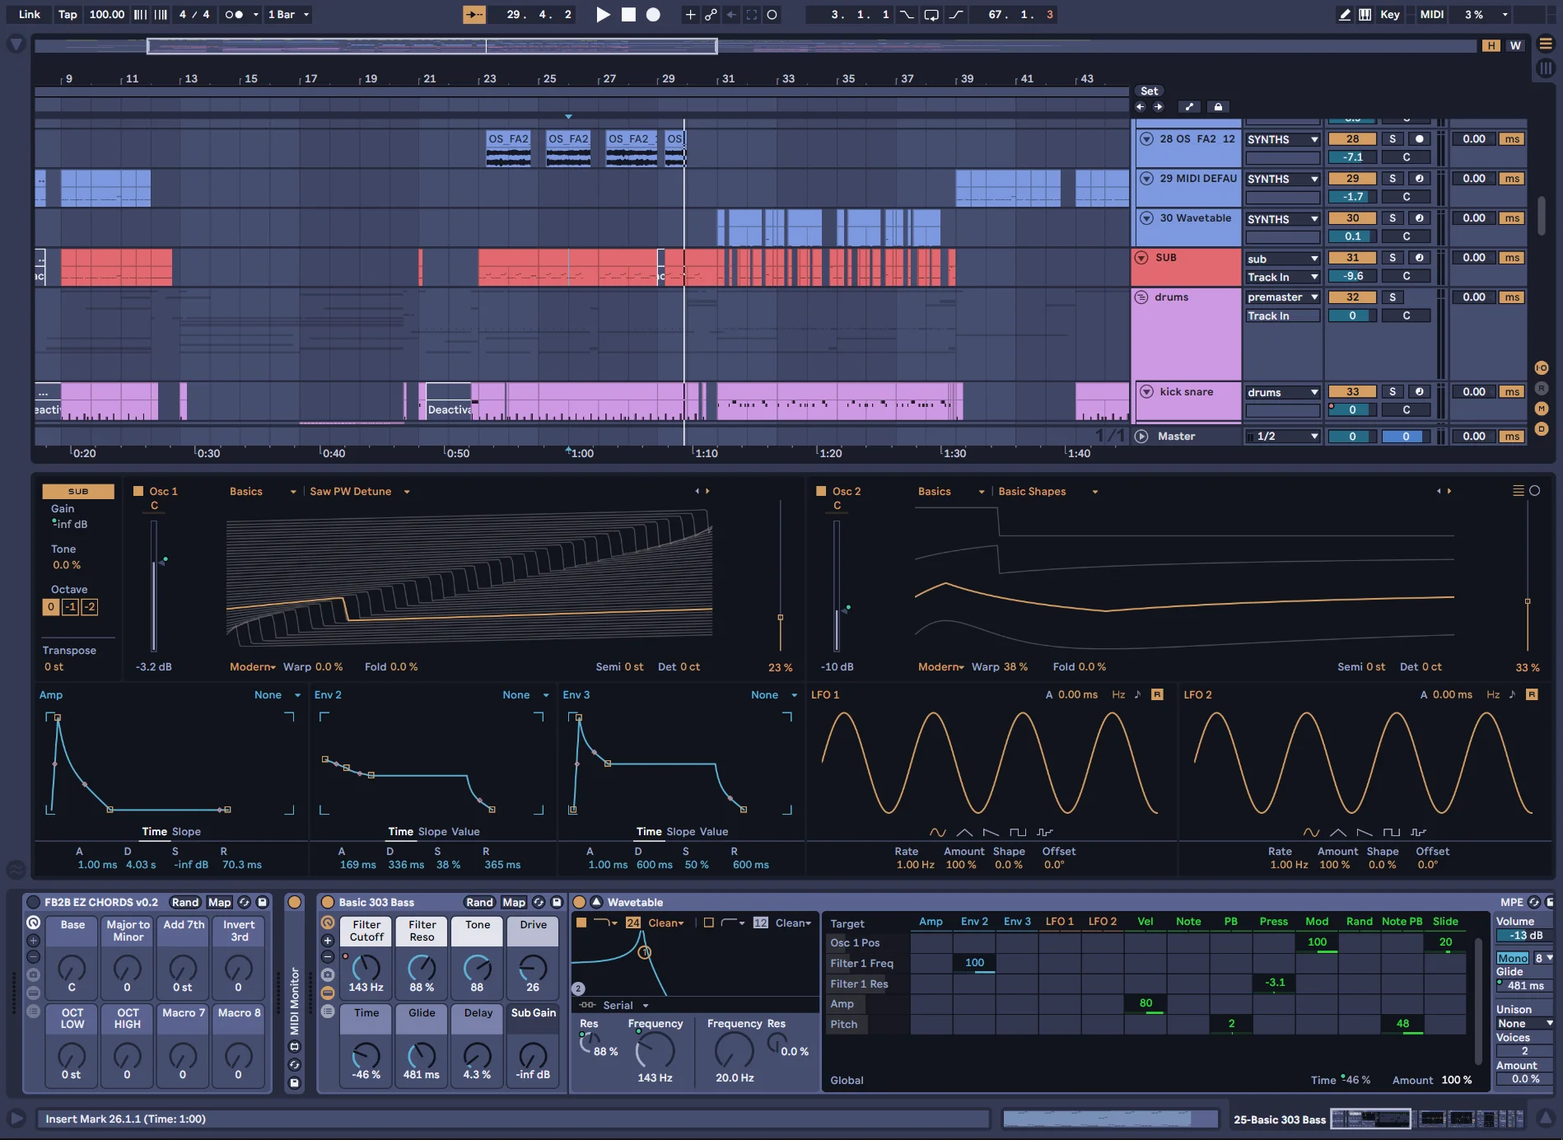Toggle Osc 1 on/off square

[138, 491]
